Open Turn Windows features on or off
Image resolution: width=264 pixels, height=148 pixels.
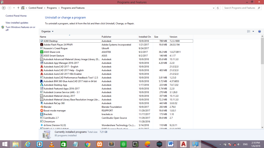click(20, 29)
